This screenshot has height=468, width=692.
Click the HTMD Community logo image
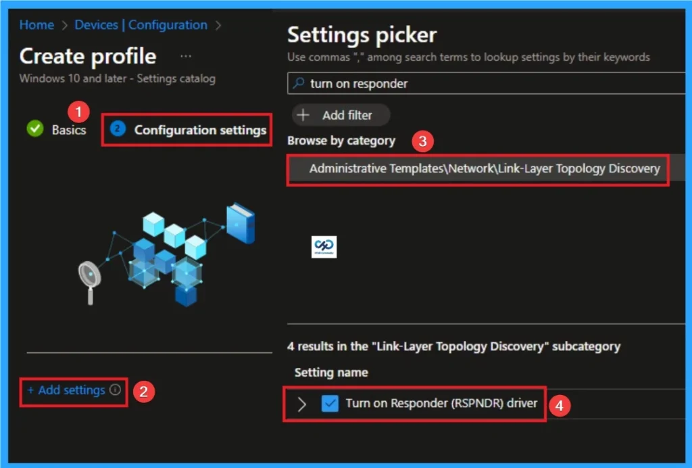point(324,247)
